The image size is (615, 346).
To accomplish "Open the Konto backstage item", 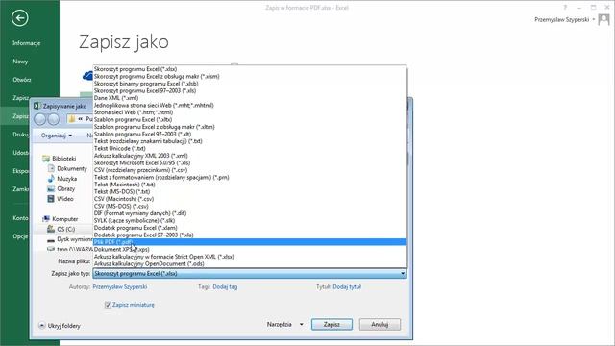I will [x=20, y=218].
